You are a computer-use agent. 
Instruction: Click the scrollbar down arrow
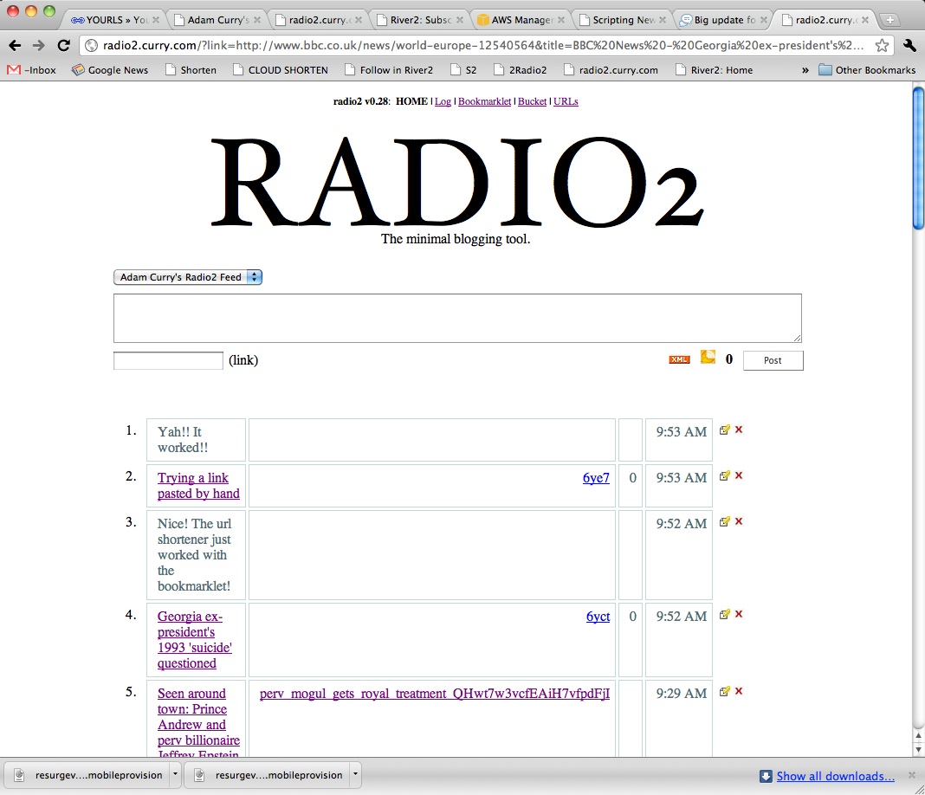[918, 750]
